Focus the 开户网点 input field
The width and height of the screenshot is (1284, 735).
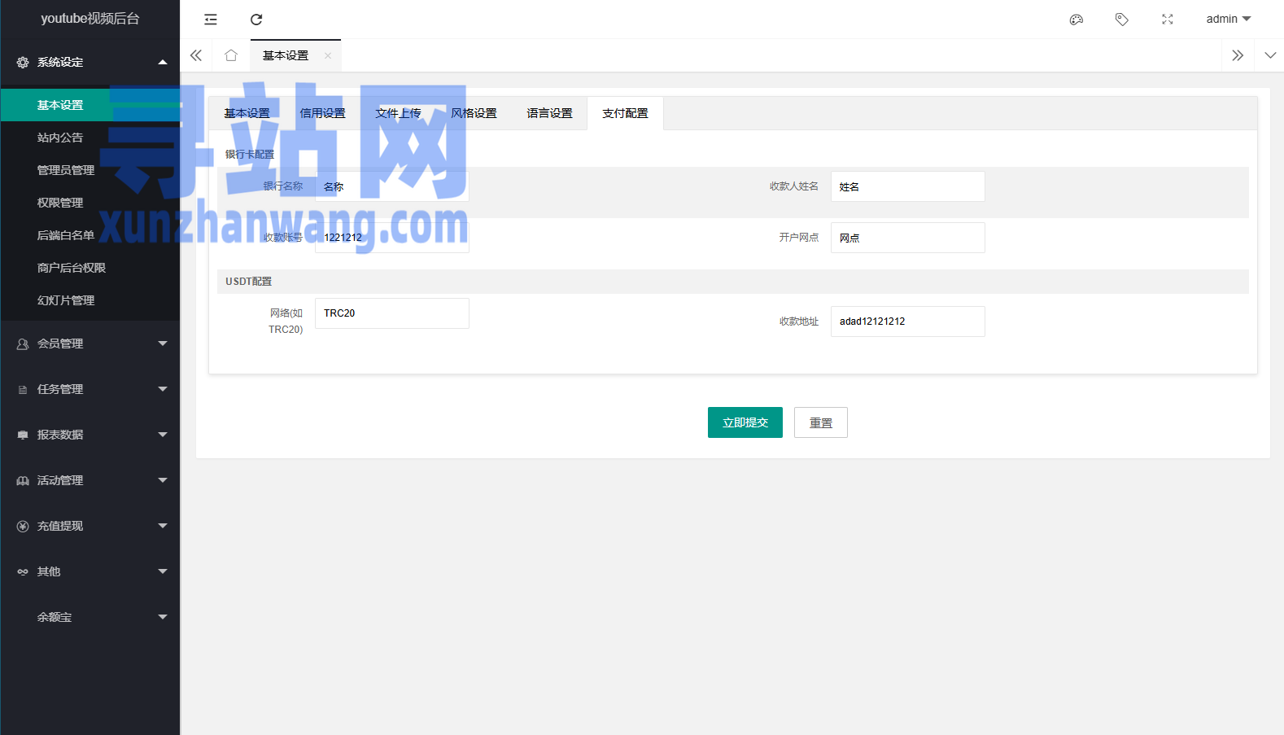click(x=908, y=238)
